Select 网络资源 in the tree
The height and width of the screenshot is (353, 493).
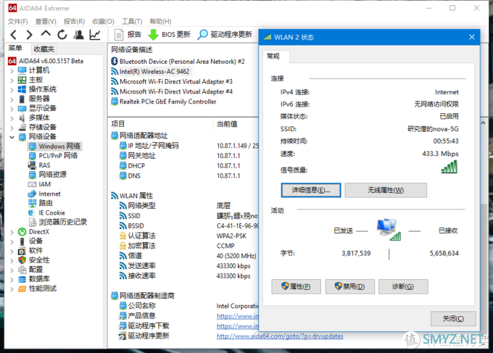pyautogui.click(x=48, y=175)
